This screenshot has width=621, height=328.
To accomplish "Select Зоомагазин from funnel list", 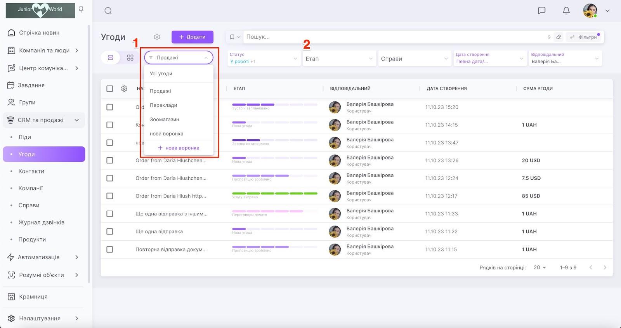I will pos(165,120).
